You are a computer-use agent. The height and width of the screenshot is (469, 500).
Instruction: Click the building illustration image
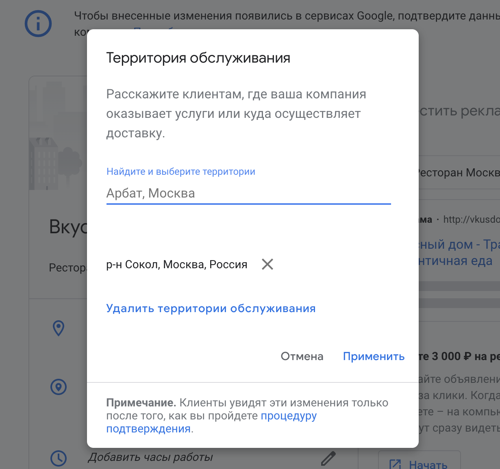pyautogui.click(x=57, y=134)
